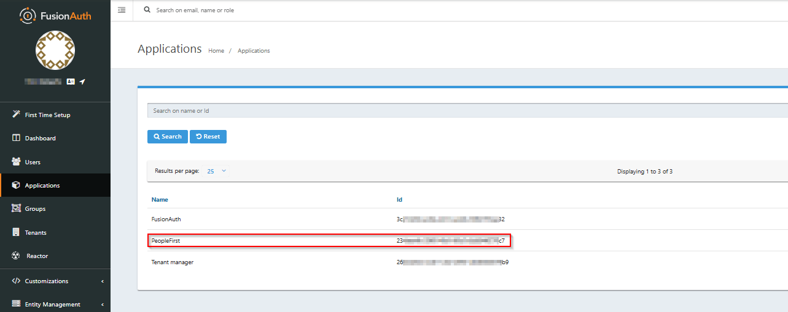Click the Tenant manager Id value

click(x=453, y=262)
